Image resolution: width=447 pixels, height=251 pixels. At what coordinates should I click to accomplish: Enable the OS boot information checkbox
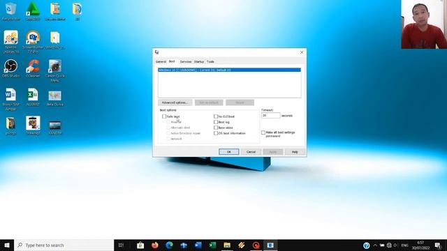pos(216,133)
